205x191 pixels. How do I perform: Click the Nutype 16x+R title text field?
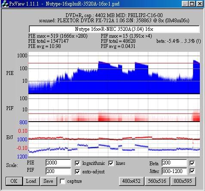click(x=114, y=29)
